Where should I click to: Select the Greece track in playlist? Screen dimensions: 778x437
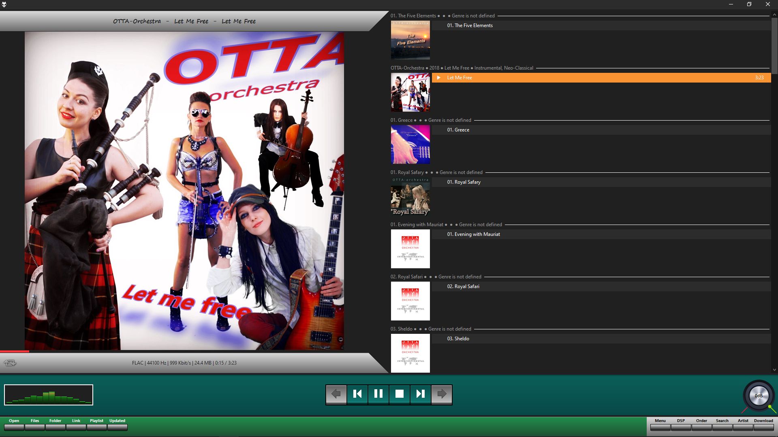[458, 130]
